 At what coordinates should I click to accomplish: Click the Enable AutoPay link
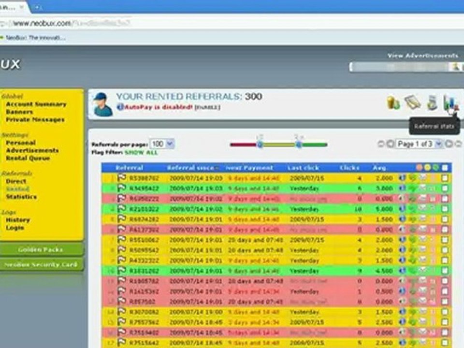click(x=207, y=107)
